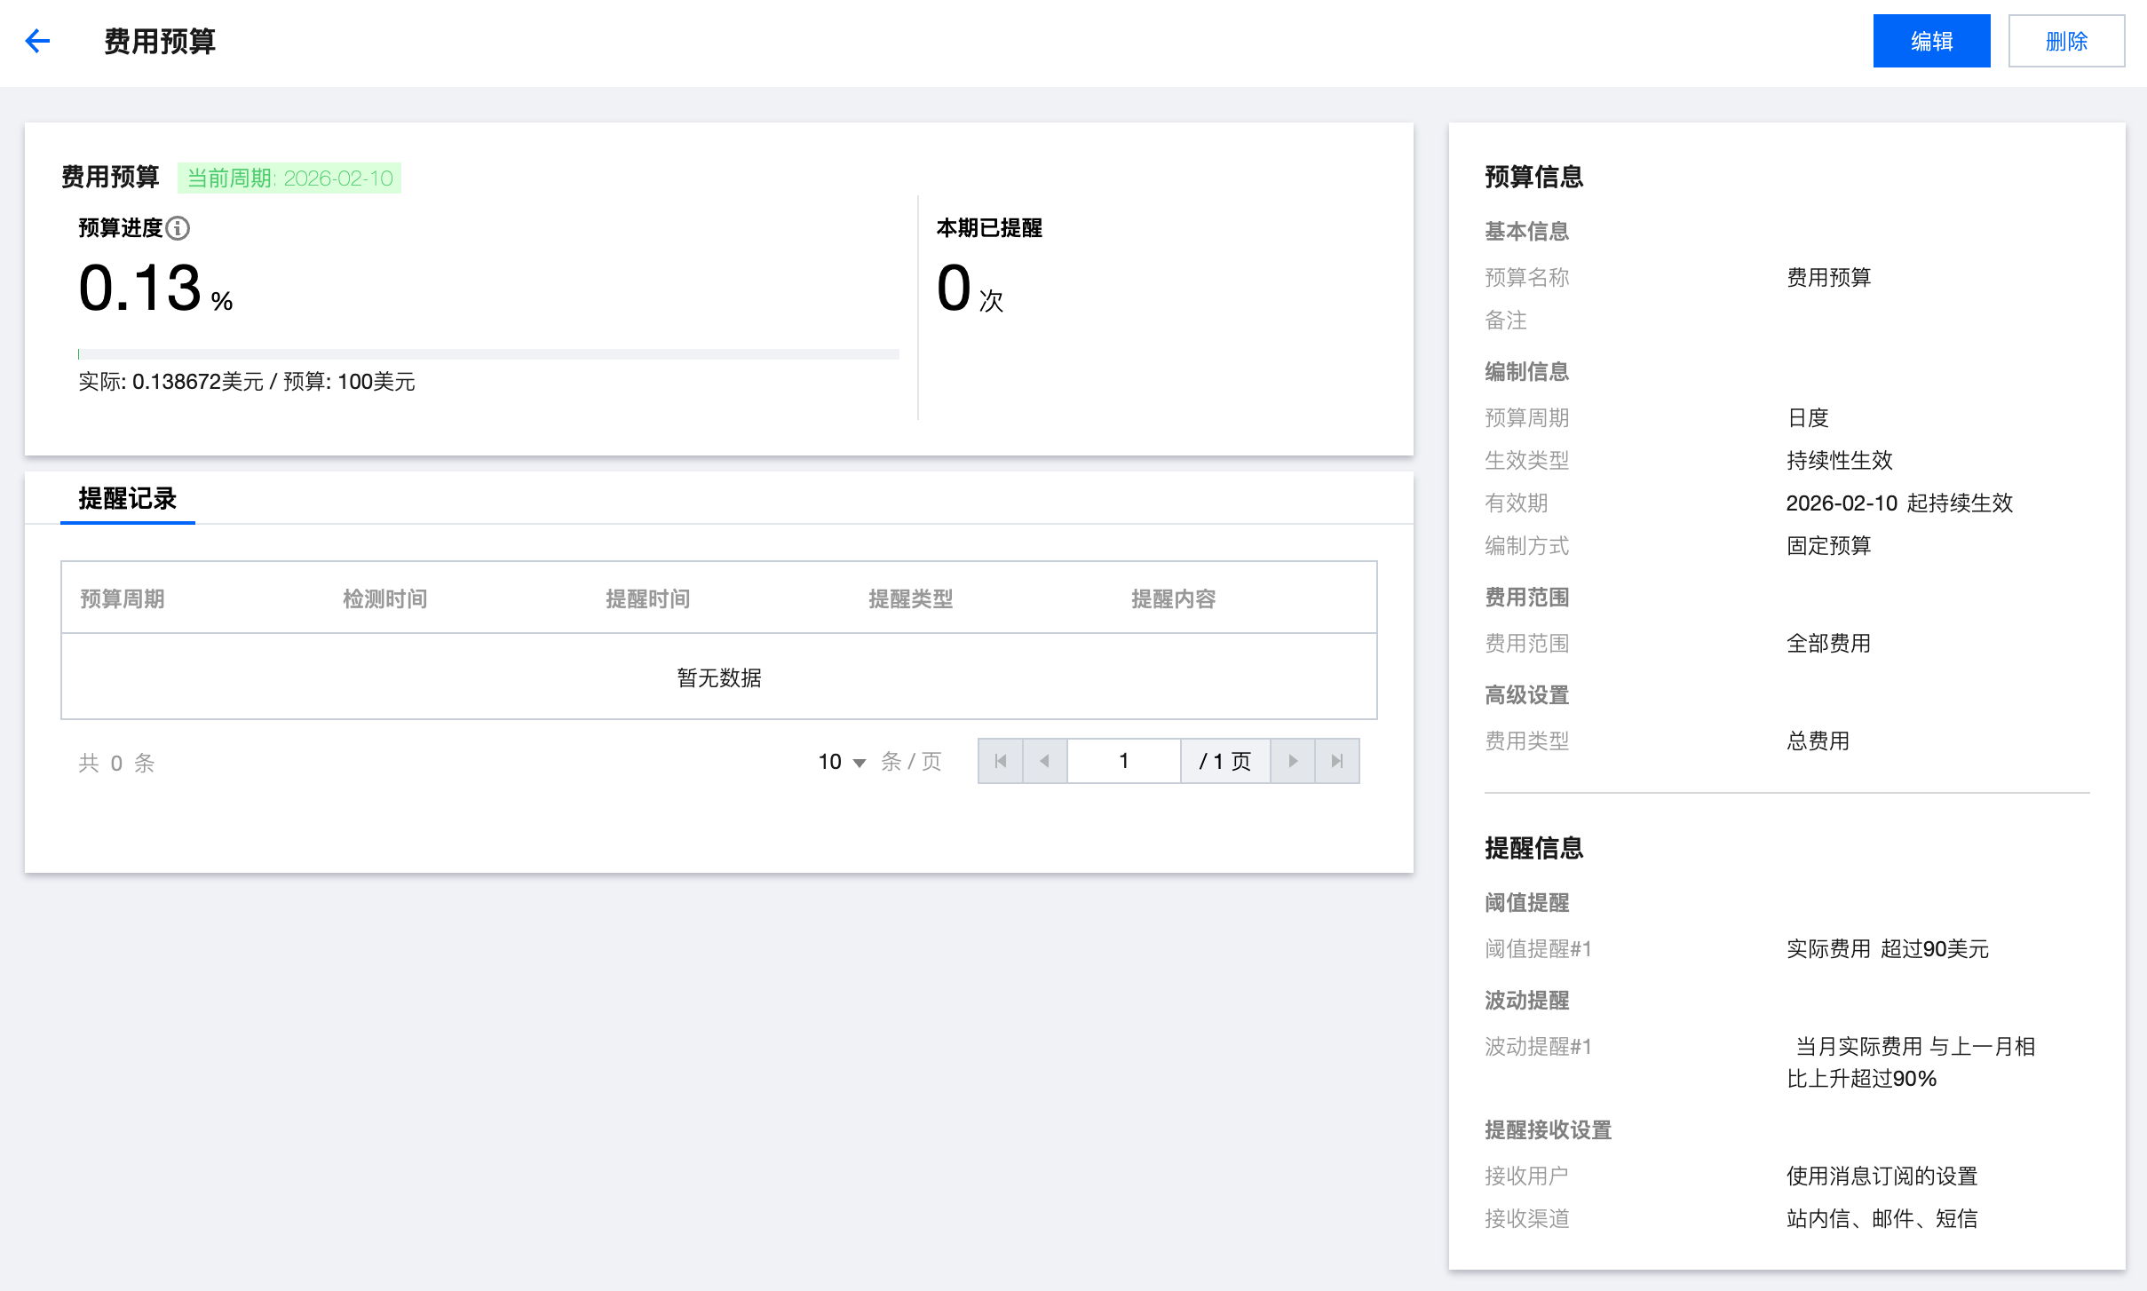The image size is (2147, 1291).
Task: Select the 提醒记录 tab
Action: click(x=127, y=499)
